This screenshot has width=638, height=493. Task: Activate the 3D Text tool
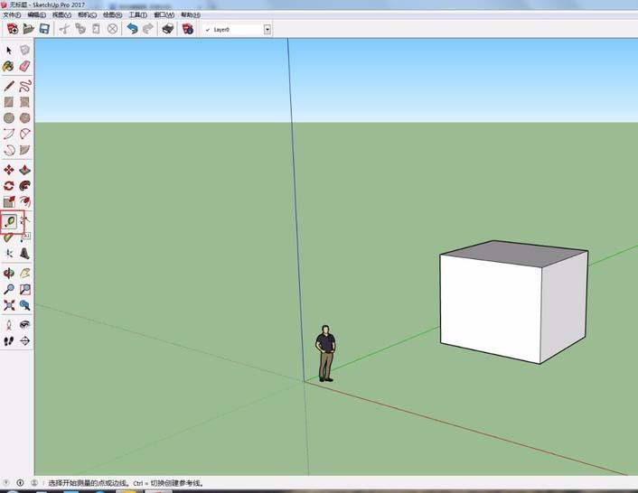click(24, 254)
